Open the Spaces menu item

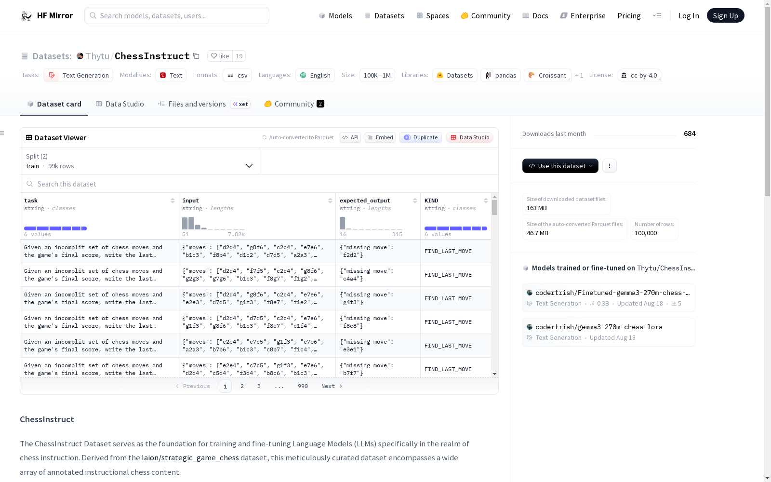pos(433,16)
